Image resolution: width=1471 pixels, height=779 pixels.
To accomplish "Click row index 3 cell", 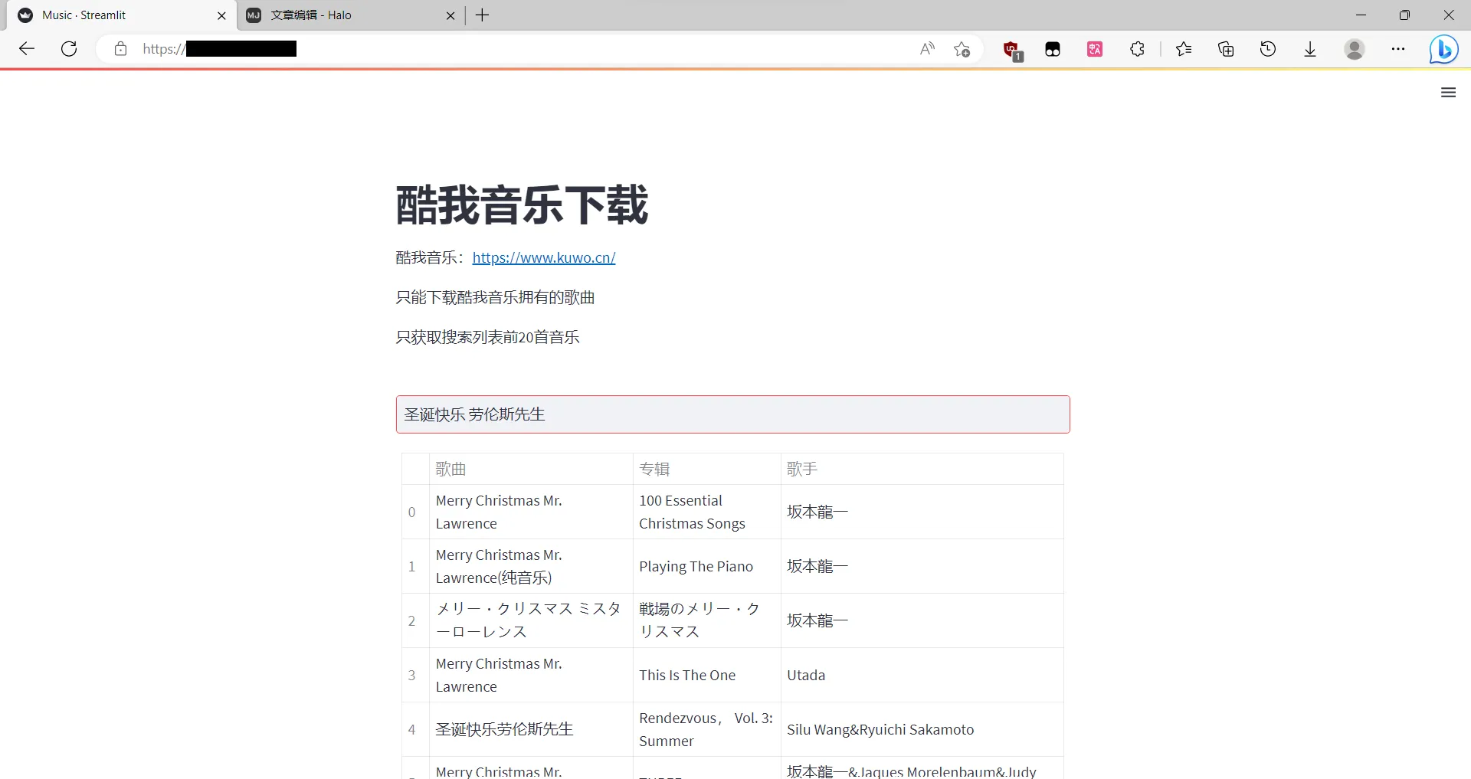I will pos(415,675).
